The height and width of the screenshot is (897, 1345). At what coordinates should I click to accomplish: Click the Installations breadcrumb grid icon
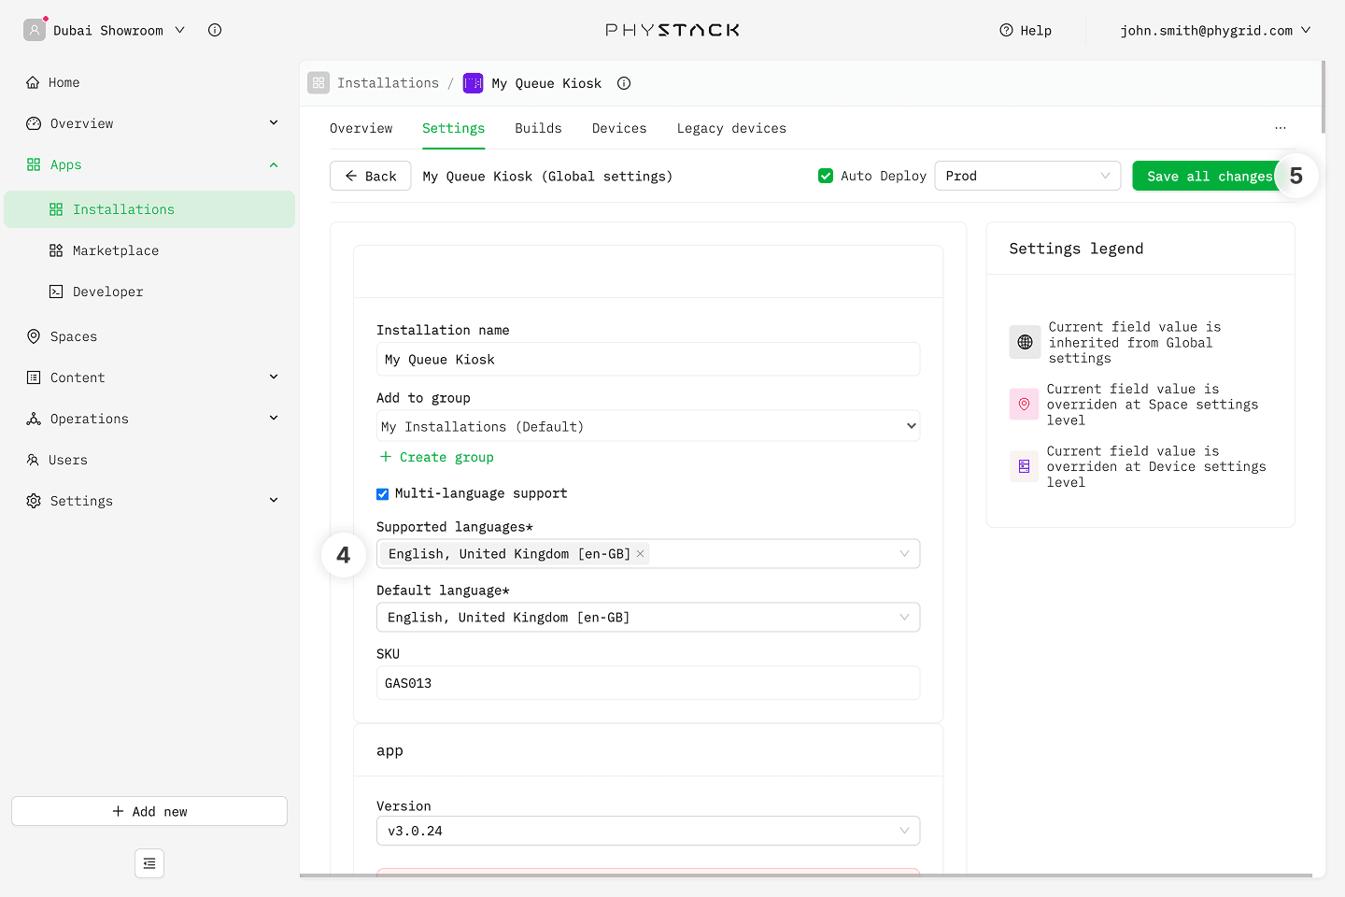[x=319, y=83]
